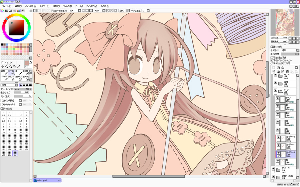Adjust the ブラシサイズ slider

pyautogui.click(x=23, y=89)
